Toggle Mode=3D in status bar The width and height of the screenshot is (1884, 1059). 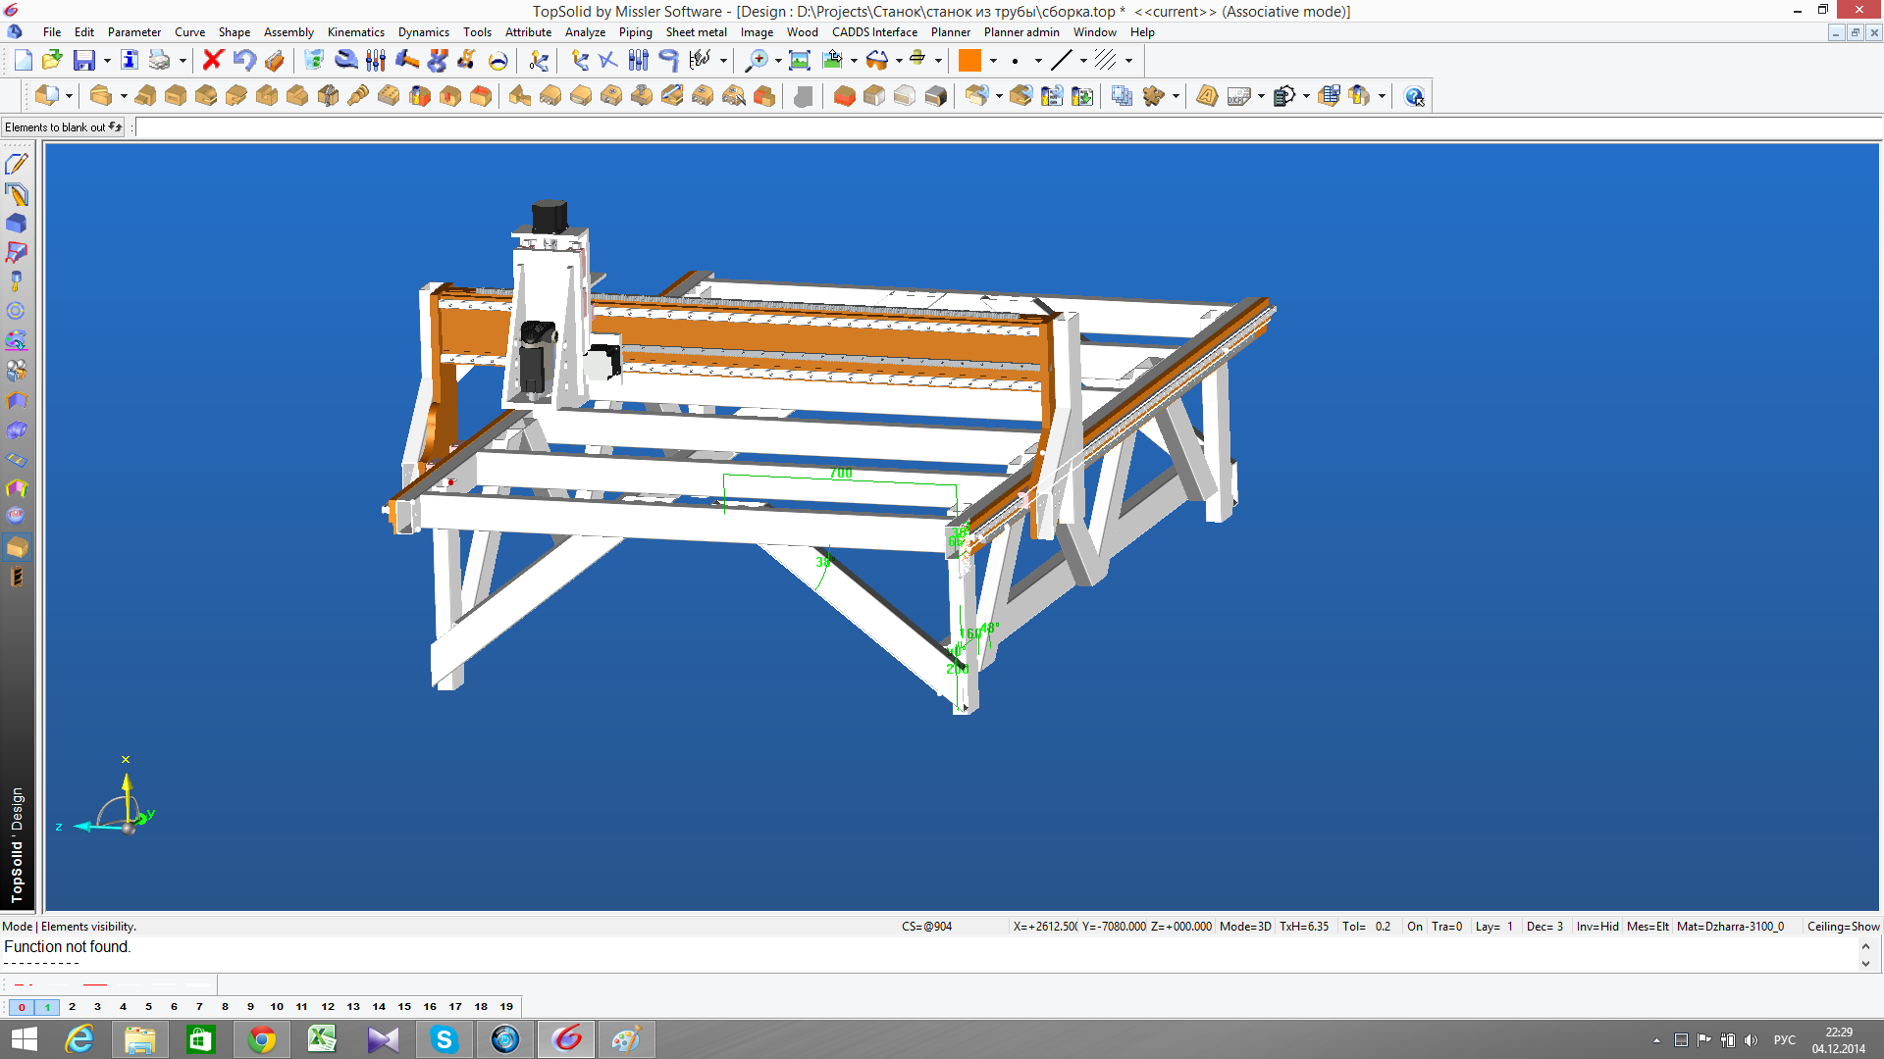click(1244, 927)
